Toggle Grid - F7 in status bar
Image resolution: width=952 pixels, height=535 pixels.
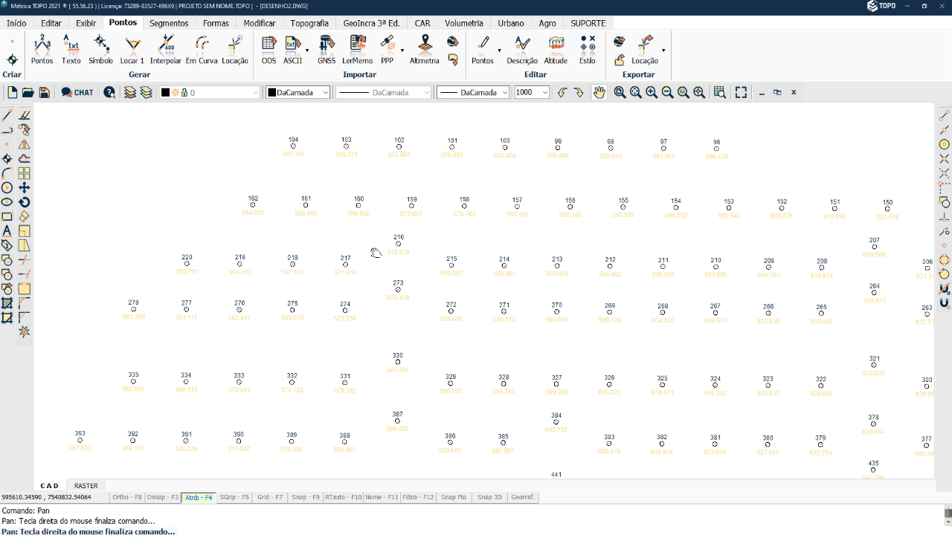pyautogui.click(x=269, y=497)
